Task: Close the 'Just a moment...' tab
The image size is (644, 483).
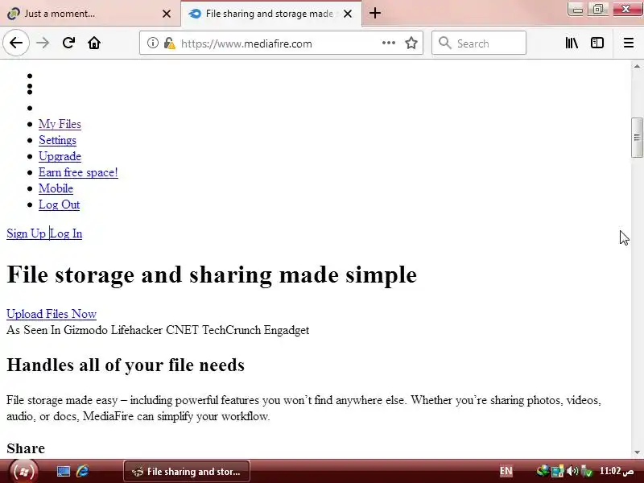Action: click(167, 14)
